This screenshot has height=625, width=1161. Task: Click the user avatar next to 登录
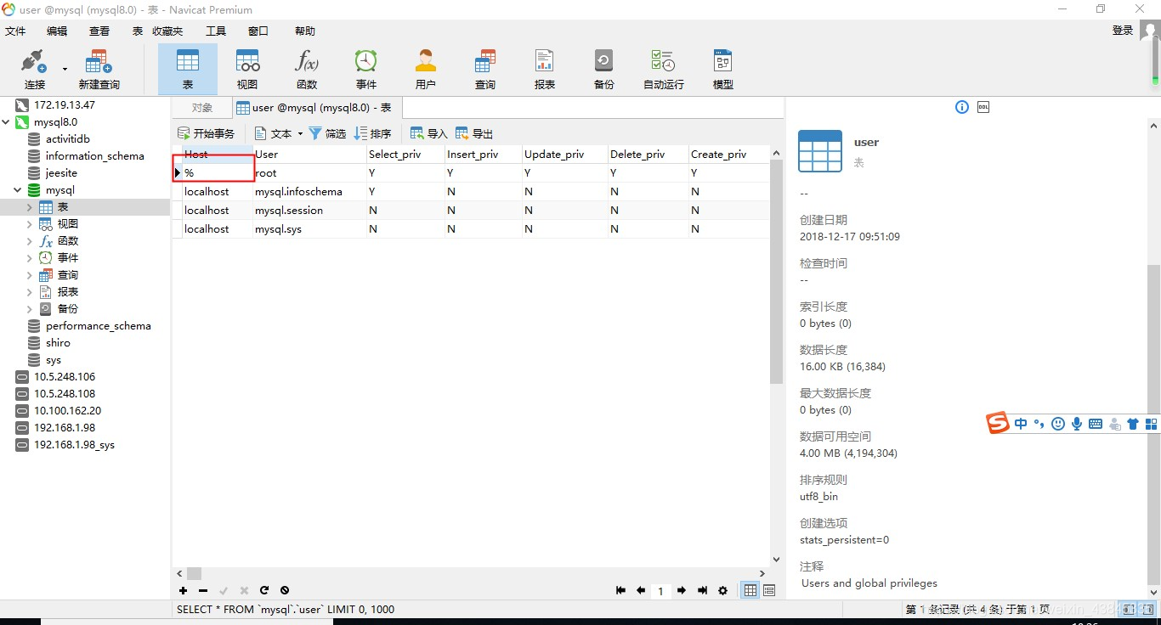point(1149,31)
